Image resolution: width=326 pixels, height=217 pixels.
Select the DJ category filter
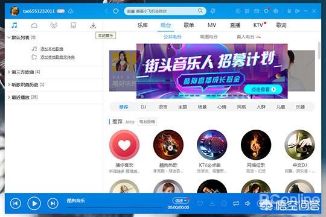[x=144, y=107]
